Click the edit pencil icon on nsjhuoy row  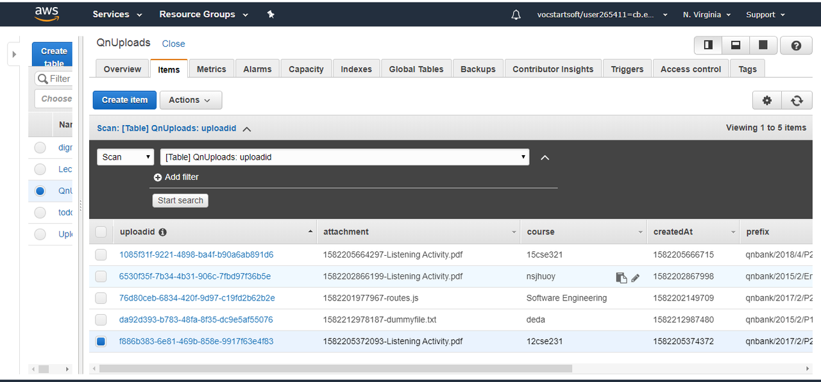pyautogui.click(x=636, y=278)
